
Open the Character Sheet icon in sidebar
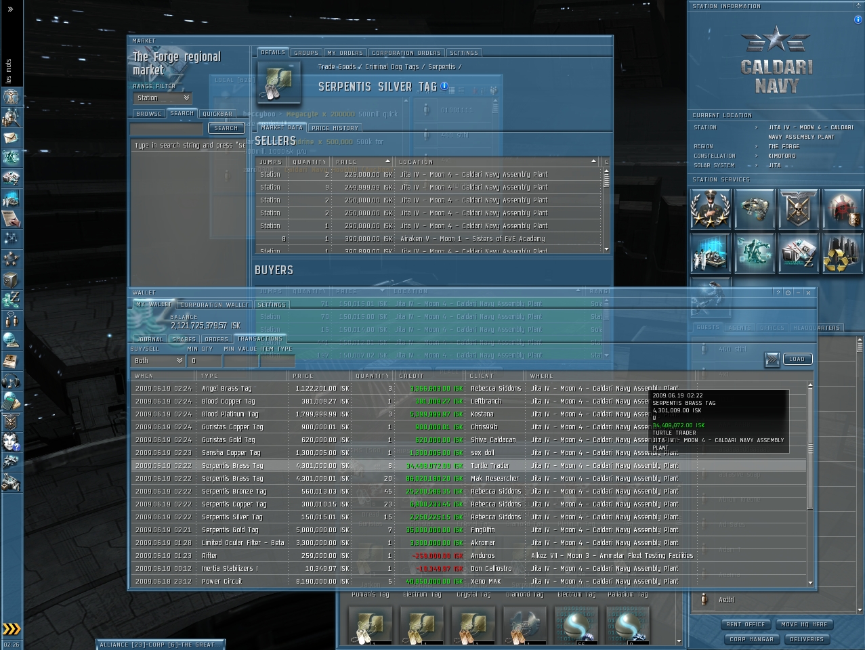(x=11, y=96)
